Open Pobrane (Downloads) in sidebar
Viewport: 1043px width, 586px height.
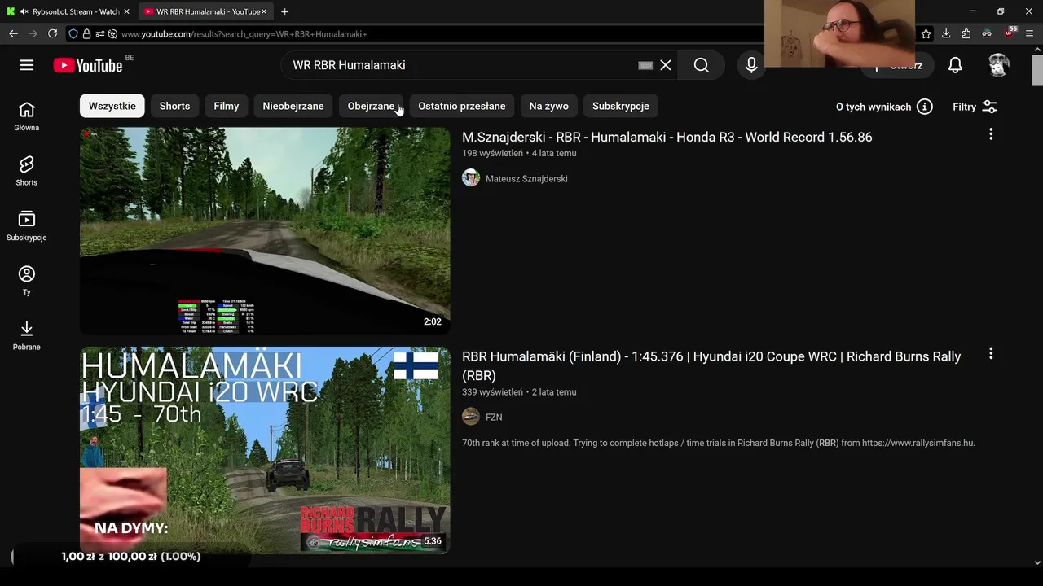click(x=27, y=335)
